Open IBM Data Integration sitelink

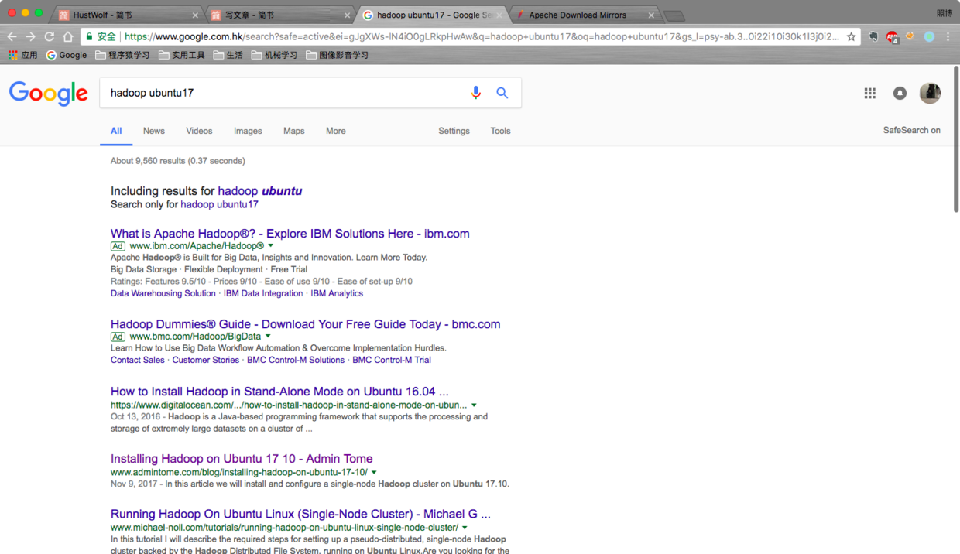point(263,293)
